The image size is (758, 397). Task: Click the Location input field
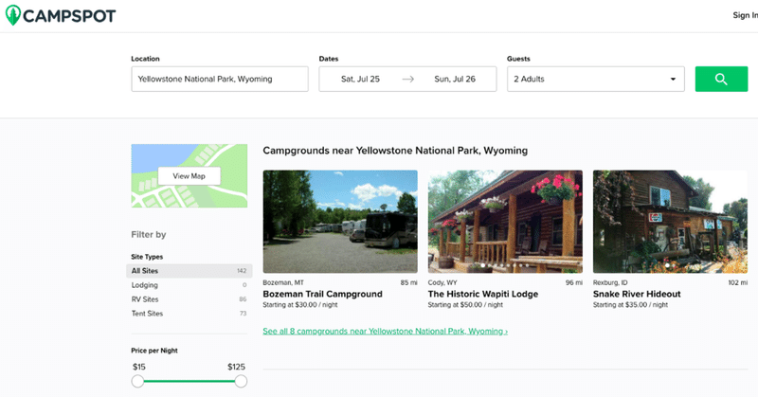click(x=220, y=79)
